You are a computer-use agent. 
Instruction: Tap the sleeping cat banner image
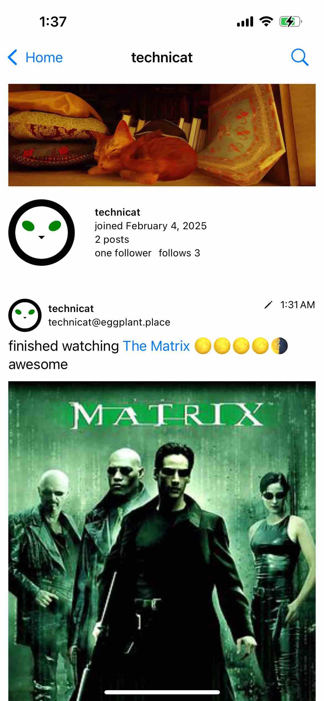coord(162,135)
